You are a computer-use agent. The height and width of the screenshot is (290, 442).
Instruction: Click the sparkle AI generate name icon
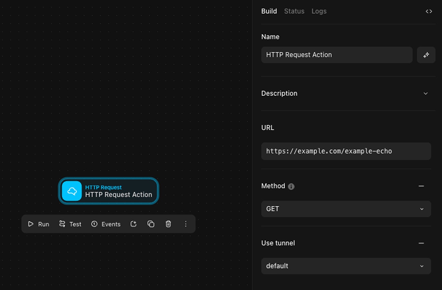[426, 55]
